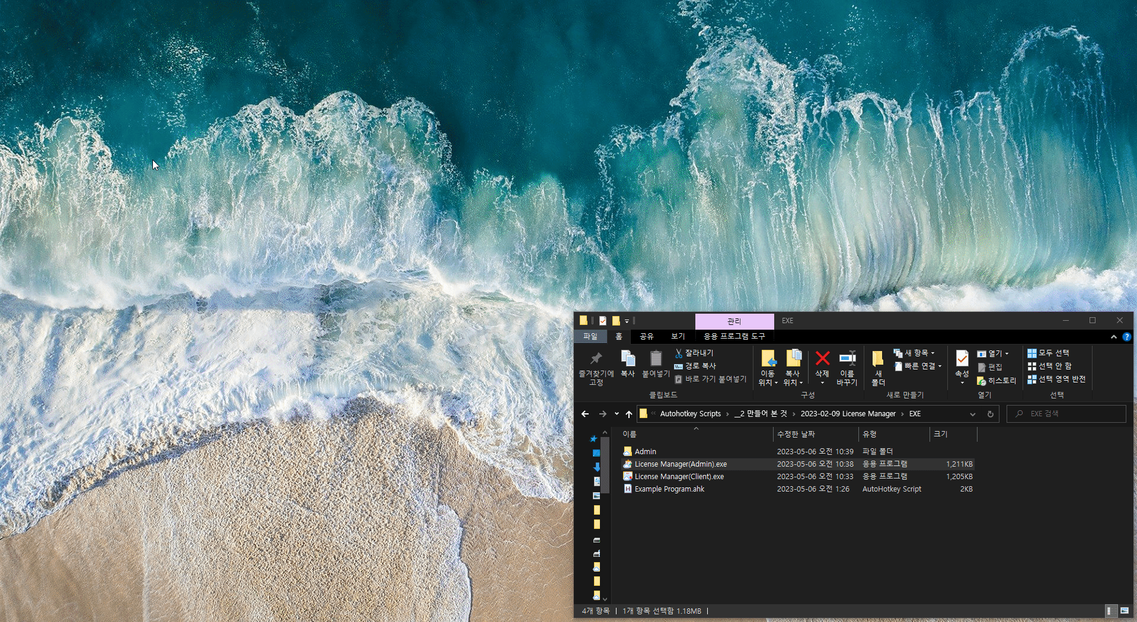Clear selection with 선택 안 함
This screenshot has width=1137, height=622.
click(x=1050, y=366)
